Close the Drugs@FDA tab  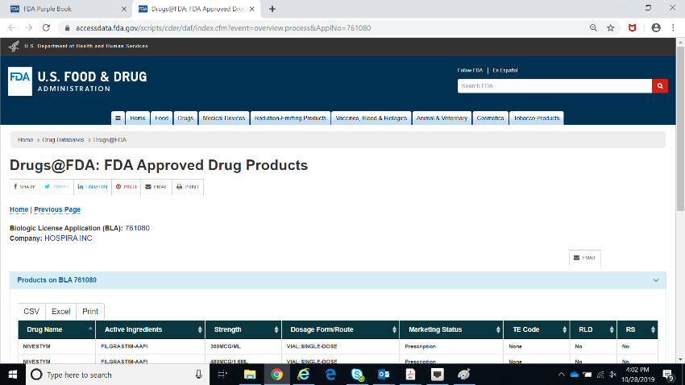(x=252, y=9)
